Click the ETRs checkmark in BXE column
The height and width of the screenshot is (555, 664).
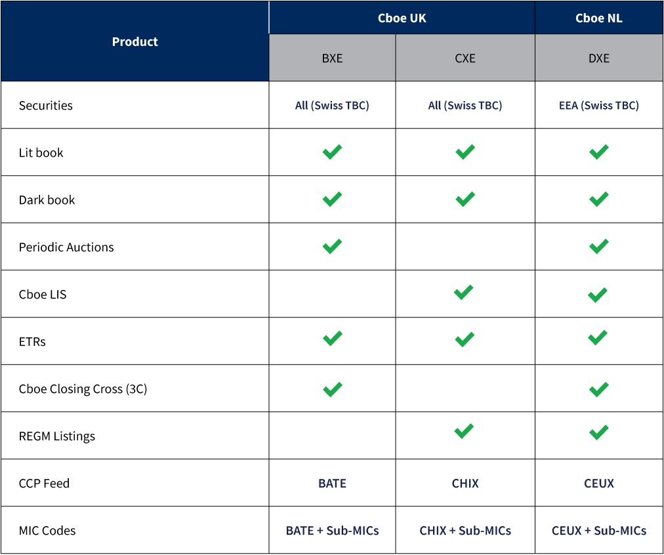[x=332, y=339]
